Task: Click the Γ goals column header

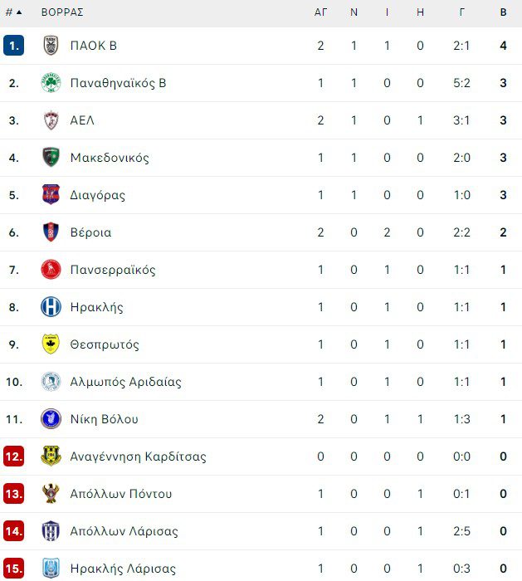Action: pyautogui.click(x=461, y=12)
